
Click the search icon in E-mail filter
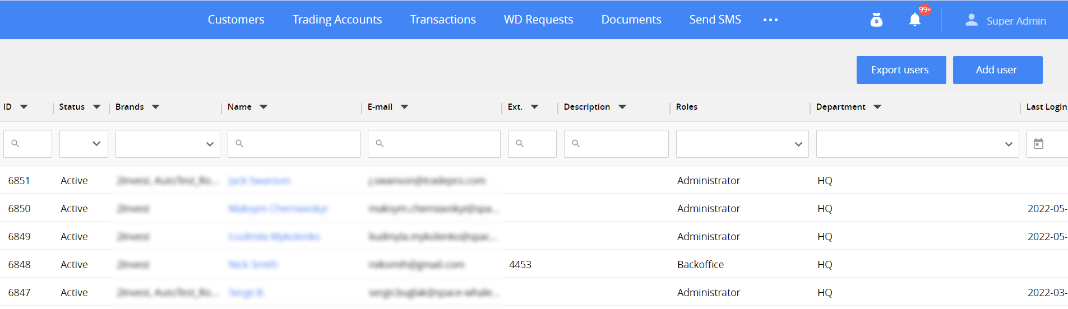380,144
